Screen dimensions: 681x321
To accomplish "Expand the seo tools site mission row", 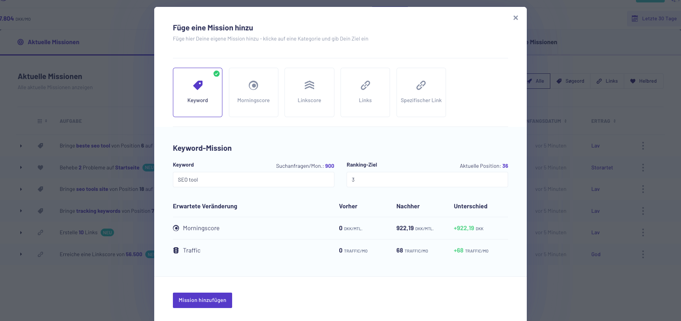I will [x=21, y=189].
